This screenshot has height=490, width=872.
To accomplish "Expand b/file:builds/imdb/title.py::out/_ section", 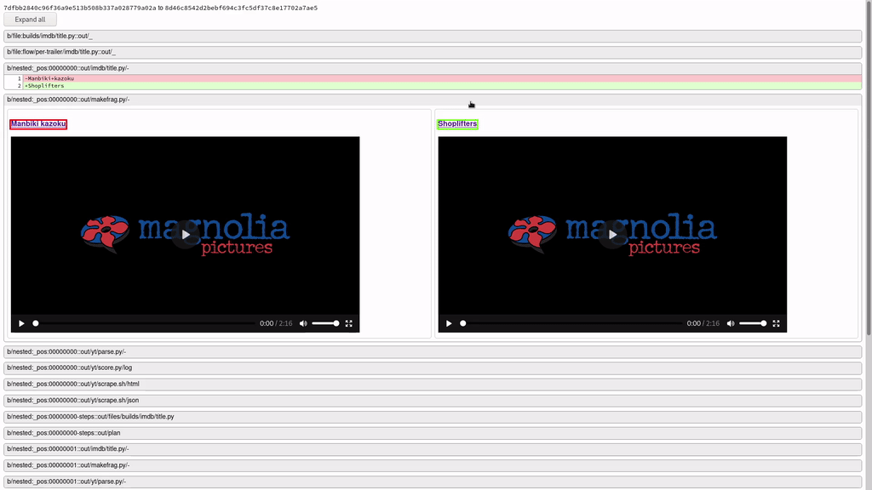I will click(x=433, y=36).
